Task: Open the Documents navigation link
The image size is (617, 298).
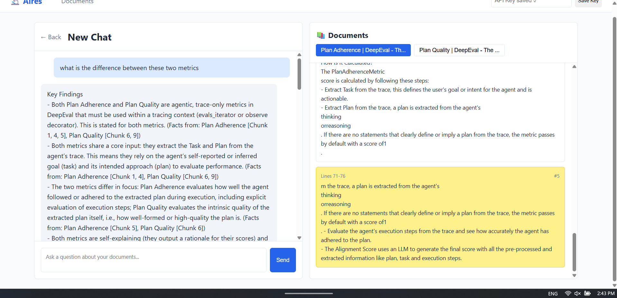Action: tap(77, 2)
